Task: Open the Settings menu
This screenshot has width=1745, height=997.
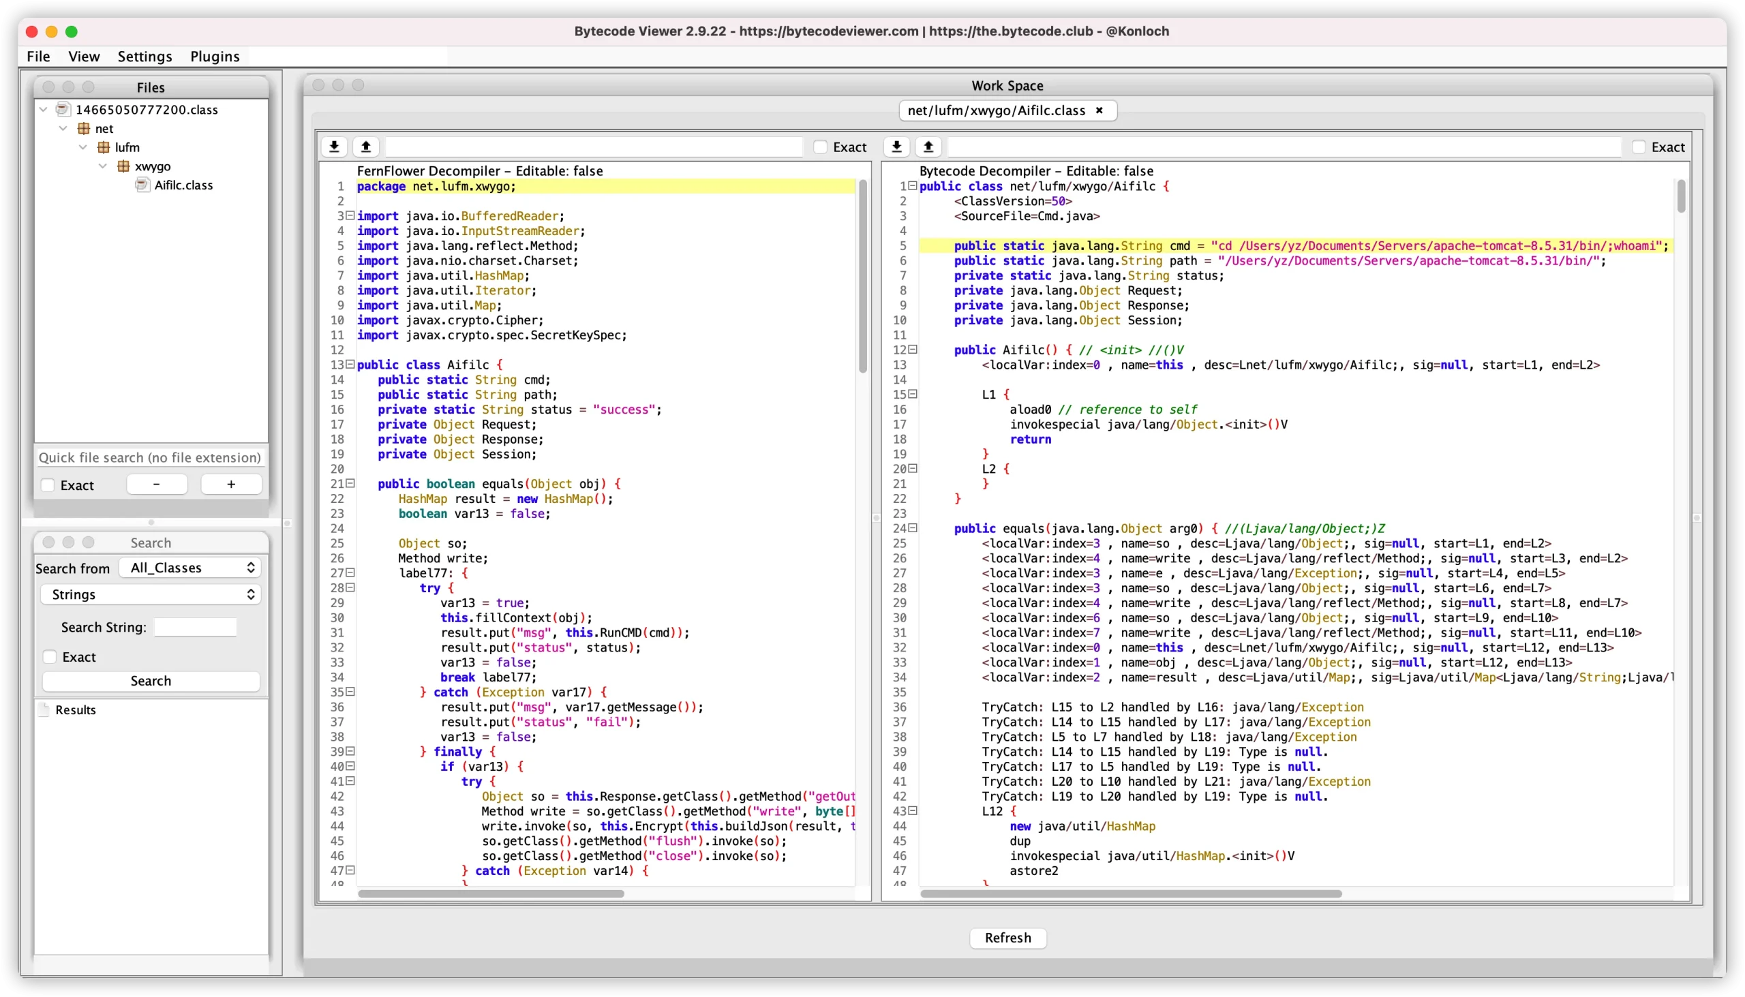Action: (145, 57)
